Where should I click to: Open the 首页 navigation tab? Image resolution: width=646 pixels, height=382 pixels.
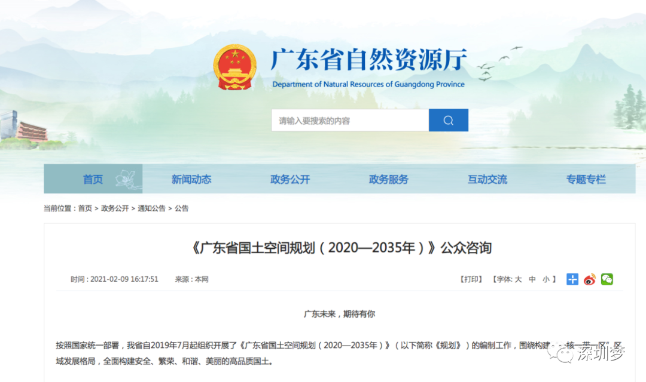(x=93, y=179)
